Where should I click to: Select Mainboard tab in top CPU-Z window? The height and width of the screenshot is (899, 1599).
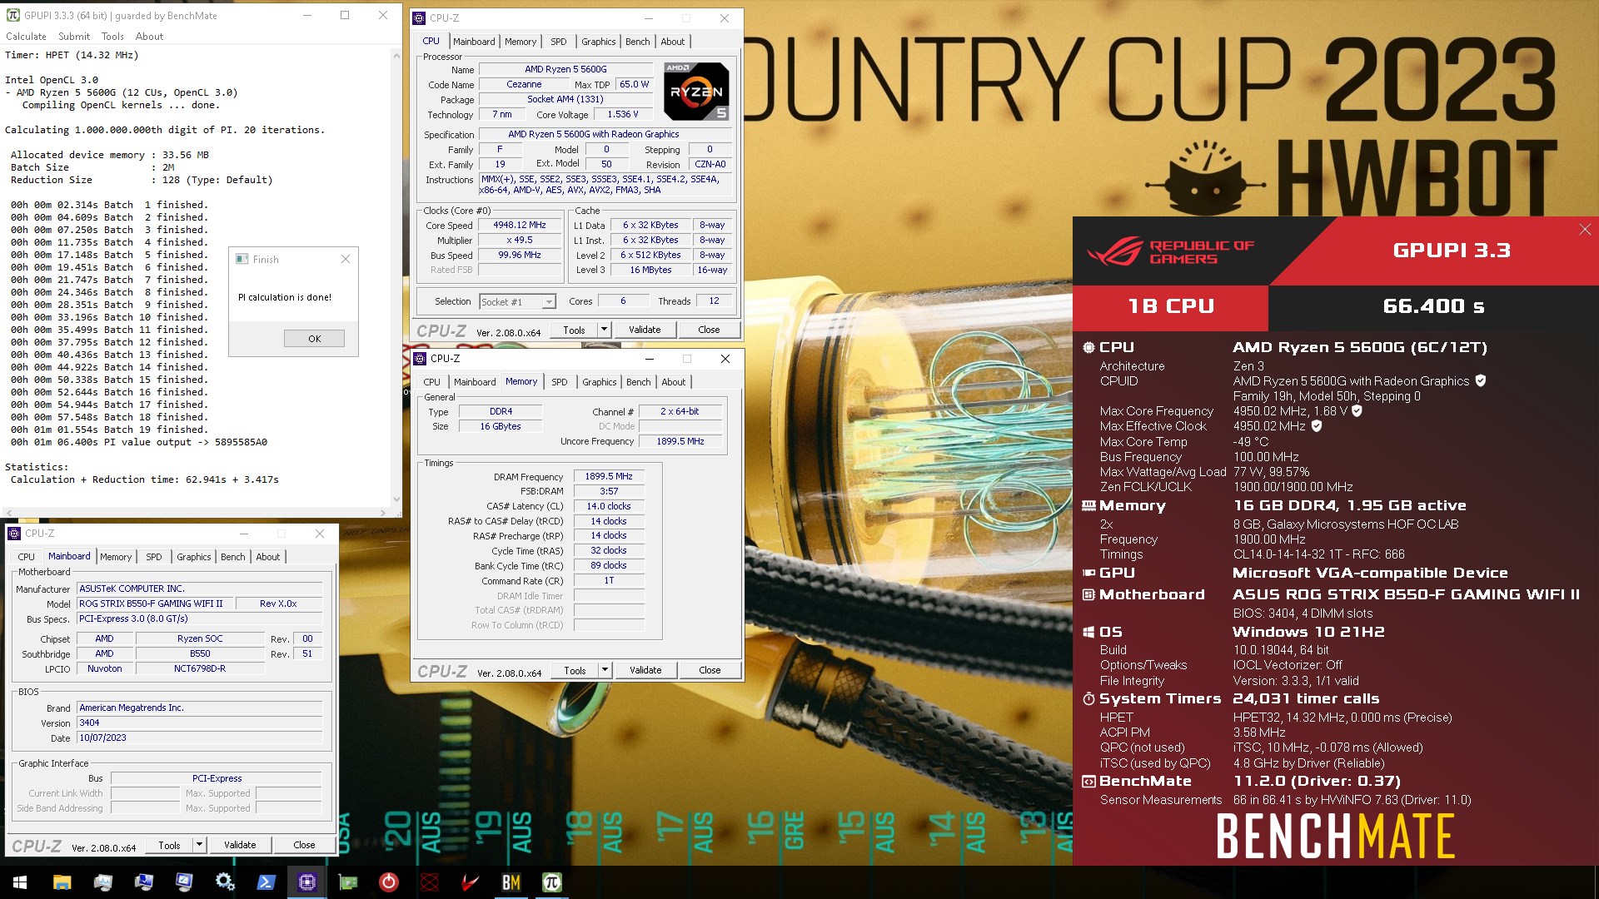pos(474,42)
